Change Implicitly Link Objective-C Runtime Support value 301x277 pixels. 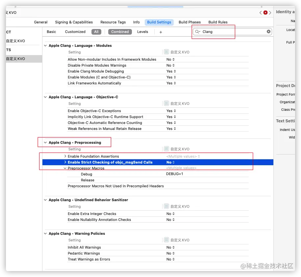click(171, 117)
